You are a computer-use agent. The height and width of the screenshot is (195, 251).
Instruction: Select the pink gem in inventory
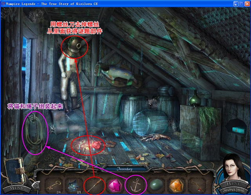coord(115,185)
